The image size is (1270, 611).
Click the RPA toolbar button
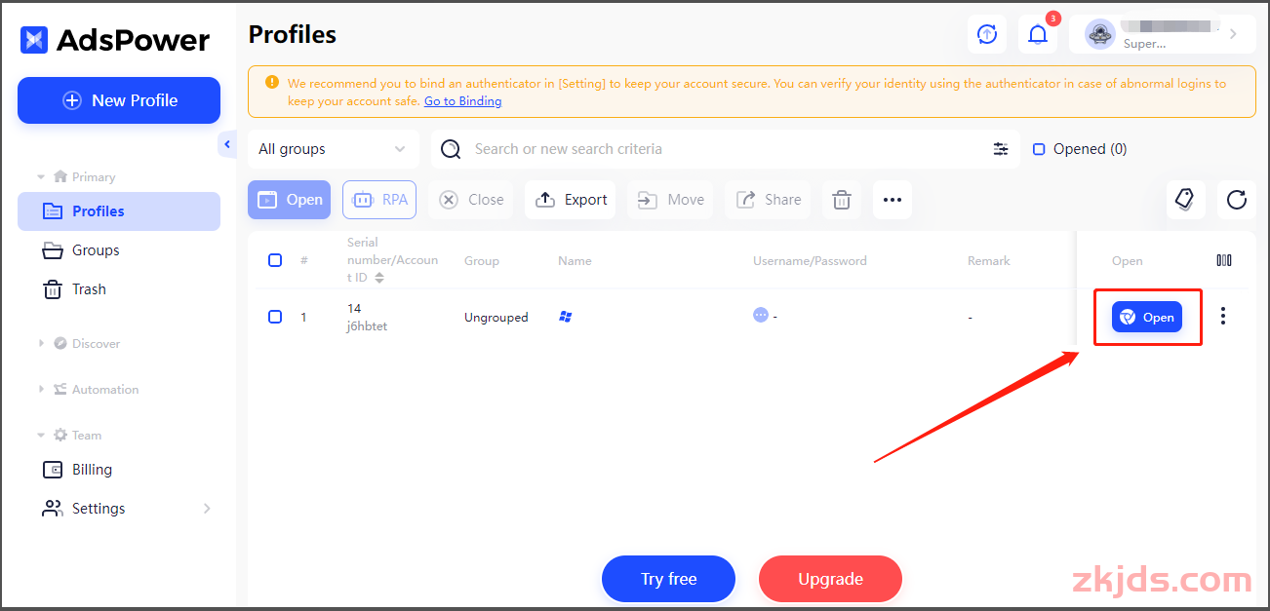point(380,200)
